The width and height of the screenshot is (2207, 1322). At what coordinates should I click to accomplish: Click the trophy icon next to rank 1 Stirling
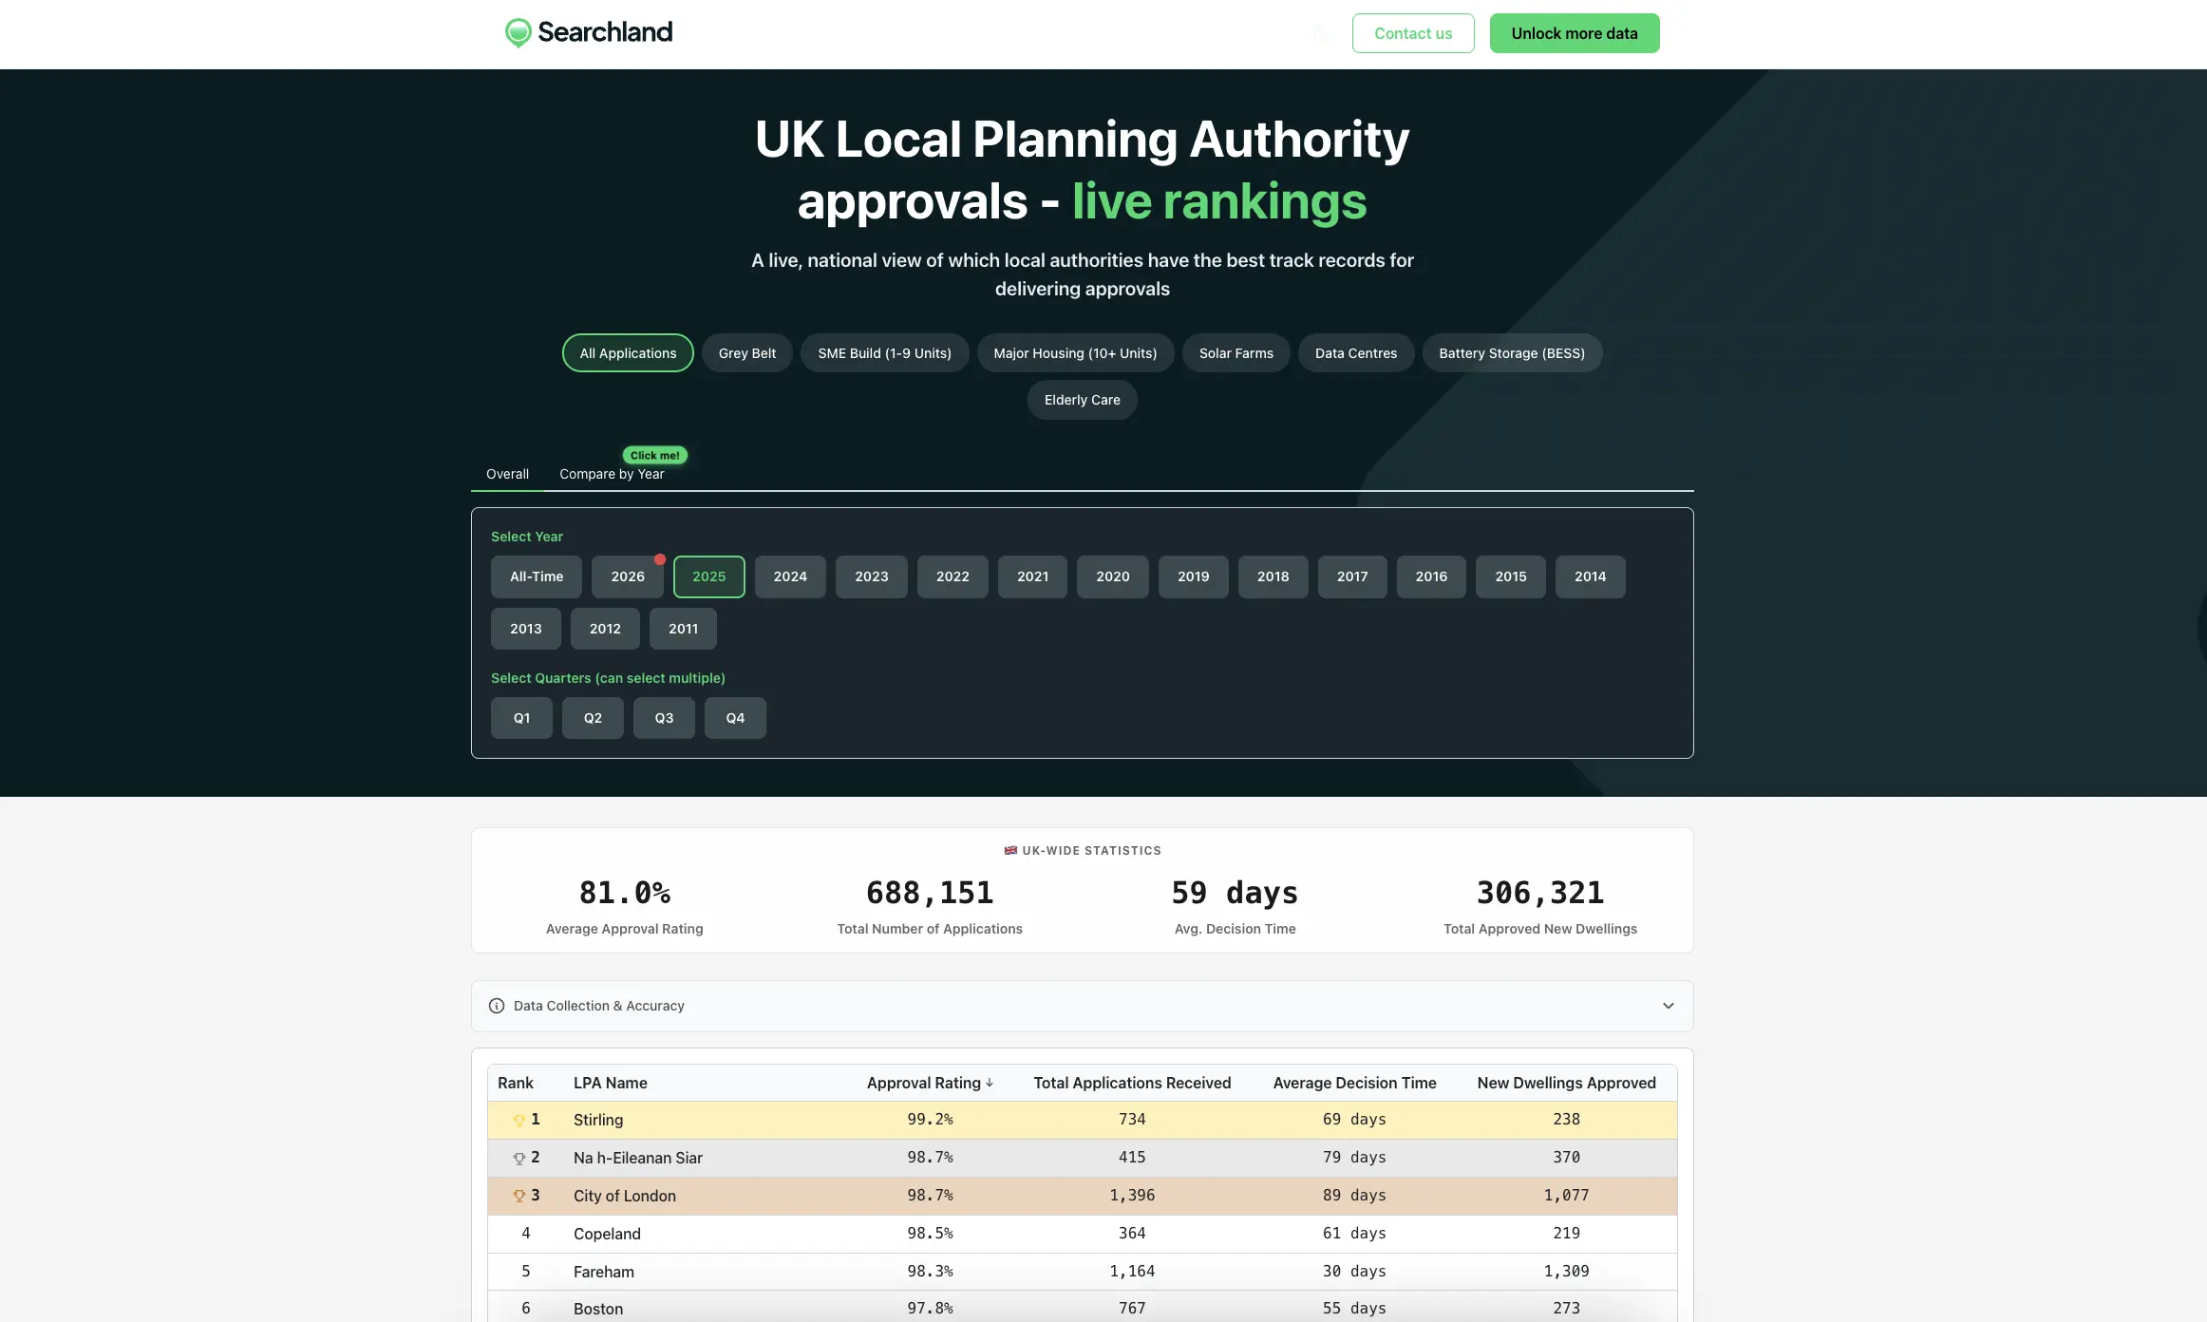tap(518, 1120)
